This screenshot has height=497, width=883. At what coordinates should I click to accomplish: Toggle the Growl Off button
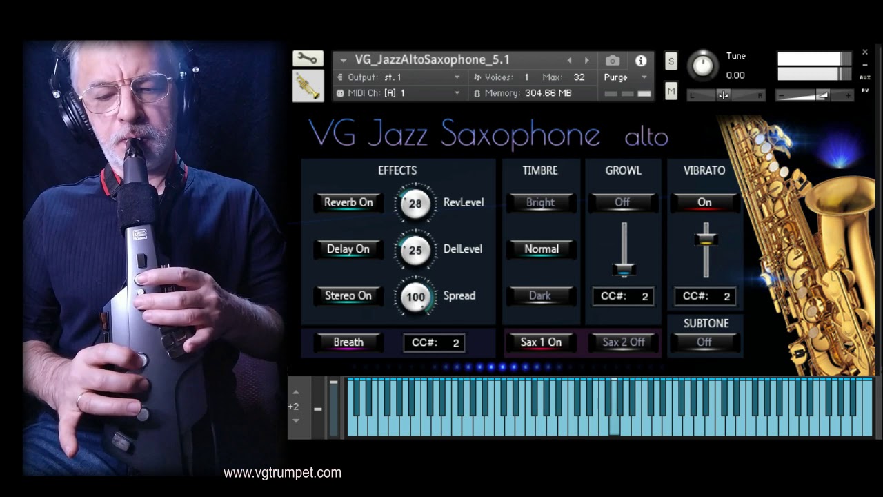point(623,202)
